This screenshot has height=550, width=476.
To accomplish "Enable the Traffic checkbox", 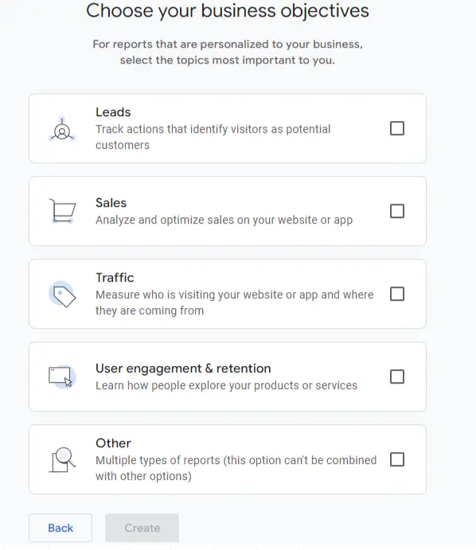I will [x=397, y=294].
